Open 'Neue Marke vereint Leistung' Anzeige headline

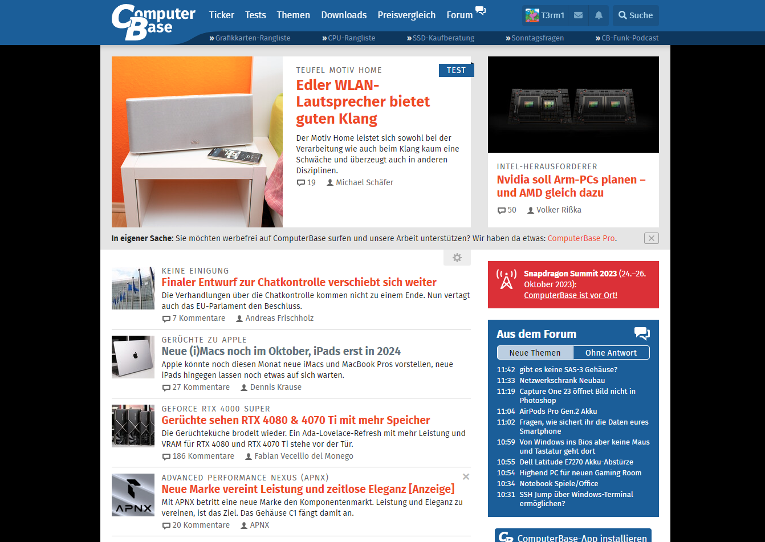coord(308,489)
